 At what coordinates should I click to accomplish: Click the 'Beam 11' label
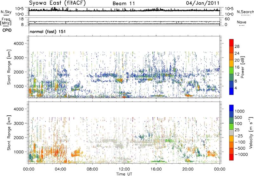click(124, 3)
